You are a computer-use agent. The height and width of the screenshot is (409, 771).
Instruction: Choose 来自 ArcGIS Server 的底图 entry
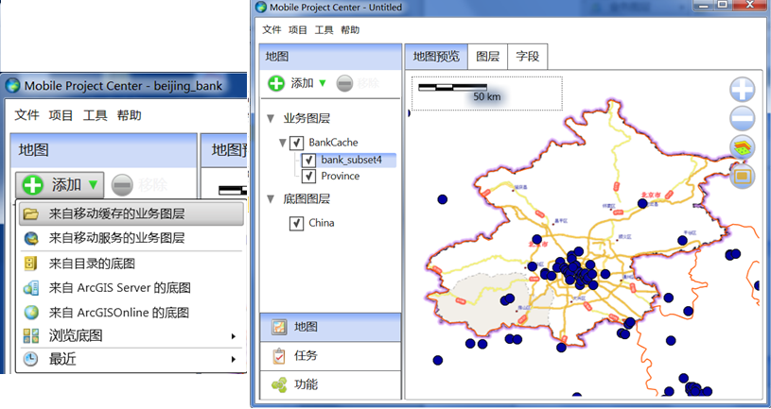pos(131,288)
